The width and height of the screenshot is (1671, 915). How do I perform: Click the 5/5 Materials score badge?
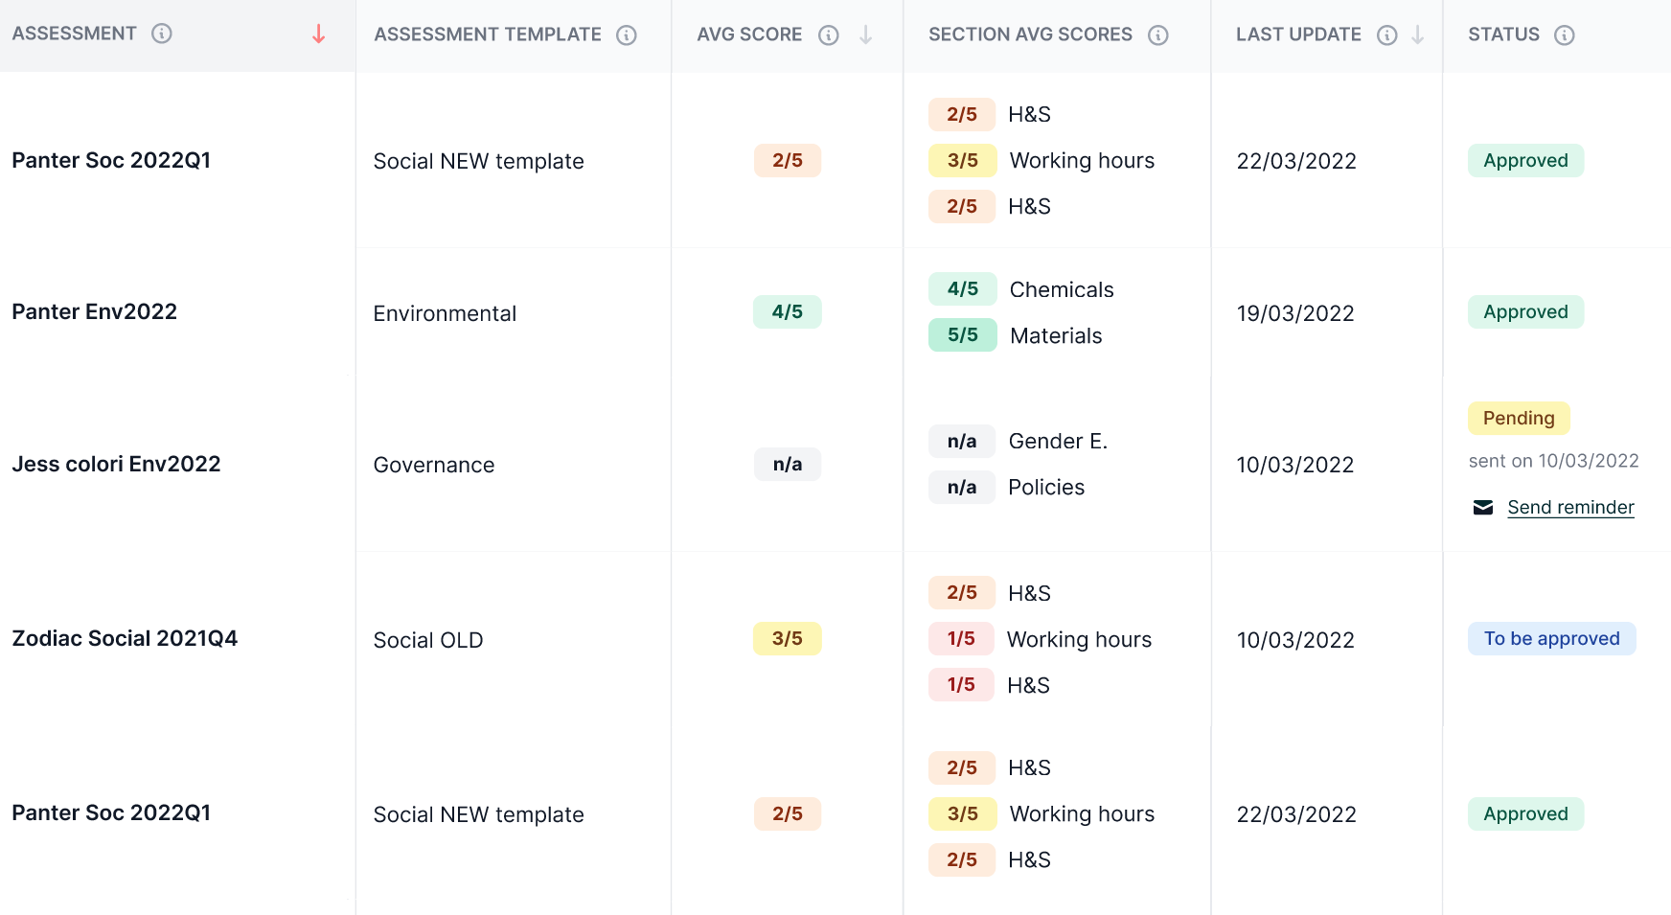click(963, 335)
